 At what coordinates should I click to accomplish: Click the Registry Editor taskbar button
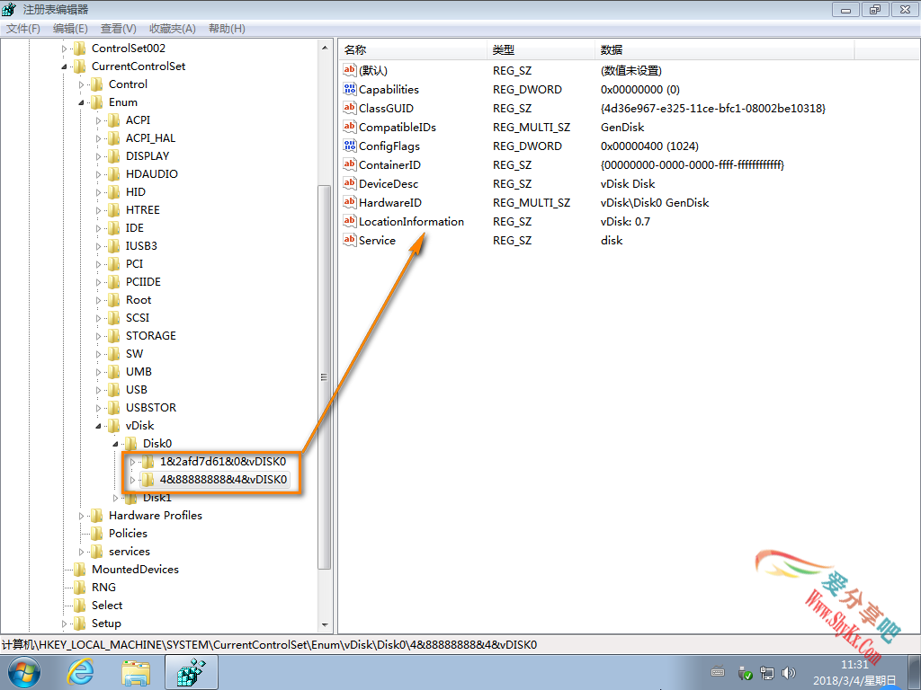(192, 672)
